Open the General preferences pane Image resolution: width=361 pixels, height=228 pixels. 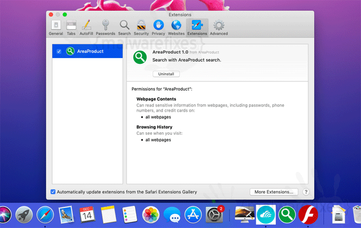[56, 28]
